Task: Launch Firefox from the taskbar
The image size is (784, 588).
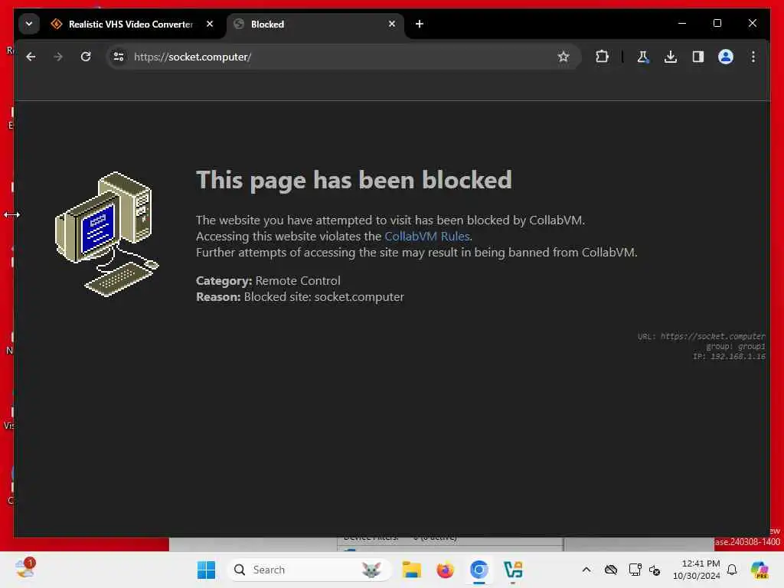Action: (x=445, y=570)
